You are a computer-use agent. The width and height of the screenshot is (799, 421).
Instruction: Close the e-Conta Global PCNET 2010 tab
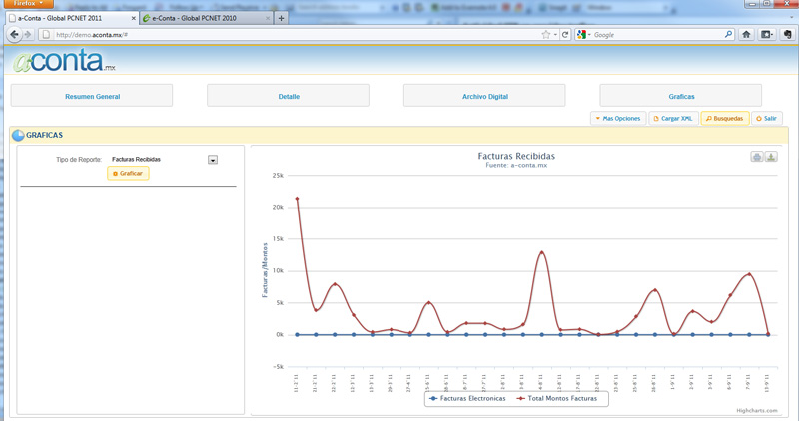point(268,18)
